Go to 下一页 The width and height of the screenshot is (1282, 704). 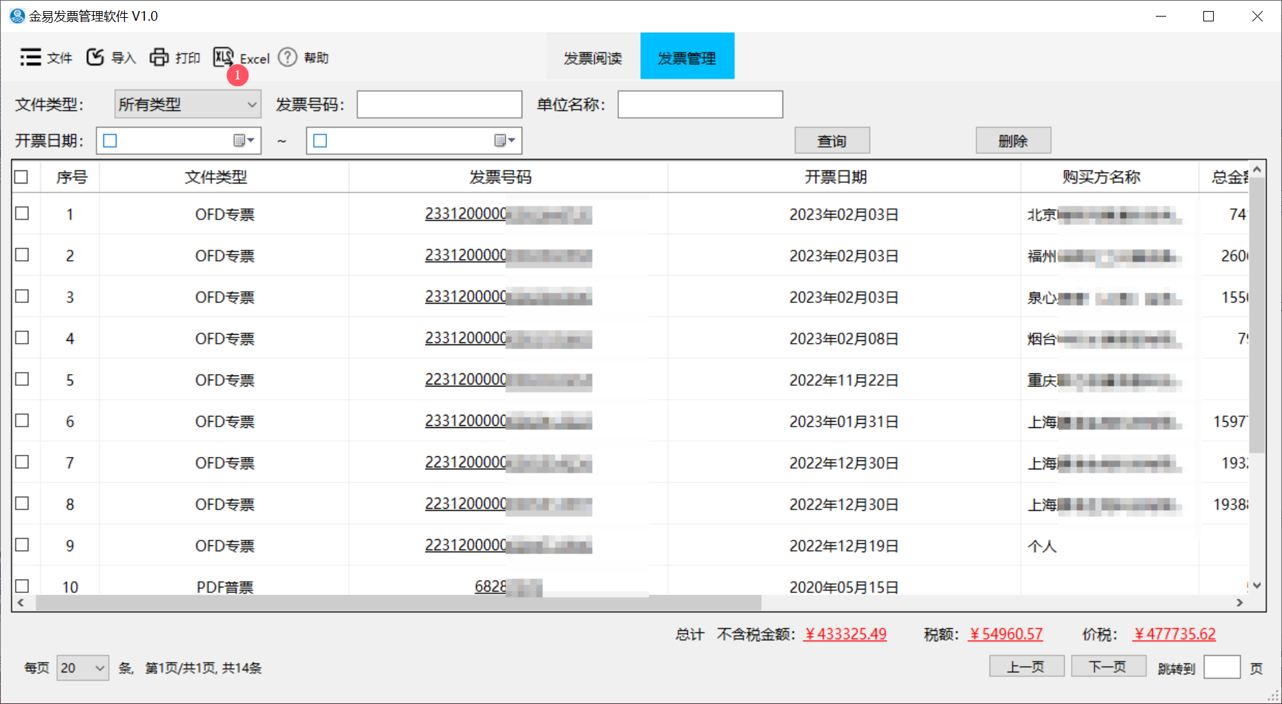1109,667
